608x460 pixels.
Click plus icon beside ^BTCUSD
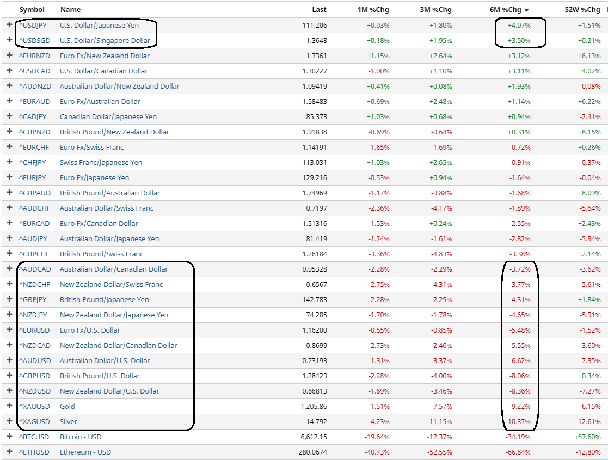click(9, 437)
